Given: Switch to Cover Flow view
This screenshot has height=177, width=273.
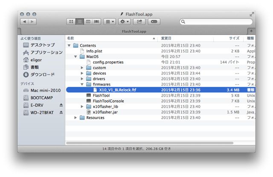Looking at the screenshot, I should click(97, 22).
